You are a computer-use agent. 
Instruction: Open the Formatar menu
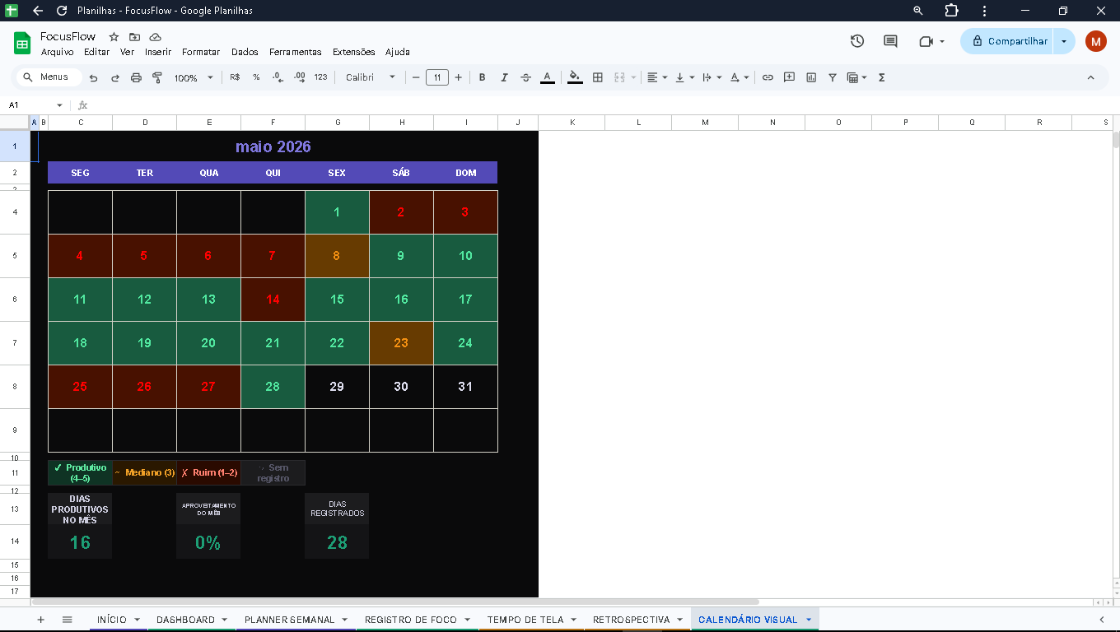tap(201, 52)
